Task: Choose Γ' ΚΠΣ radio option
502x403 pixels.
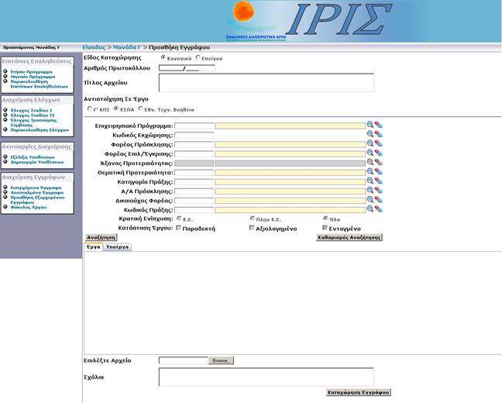Action: (x=89, y=109)
